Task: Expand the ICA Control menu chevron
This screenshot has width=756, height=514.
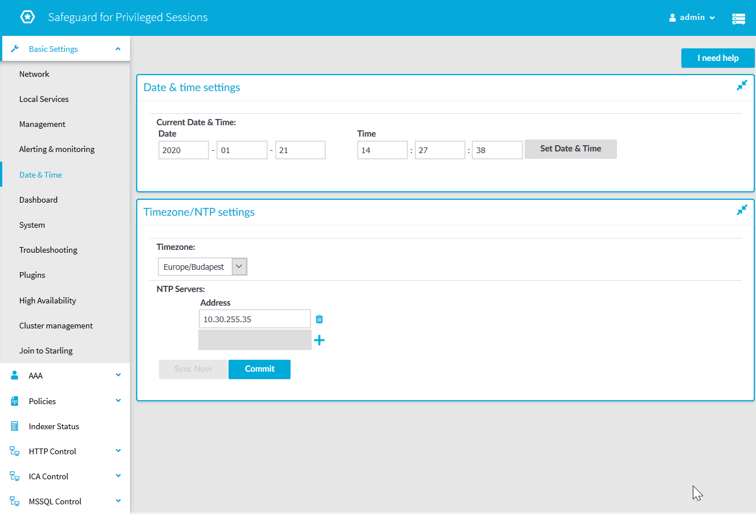Action: click(118, 476)
